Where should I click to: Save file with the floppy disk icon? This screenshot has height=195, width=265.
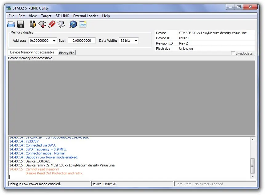coord(20,24)
